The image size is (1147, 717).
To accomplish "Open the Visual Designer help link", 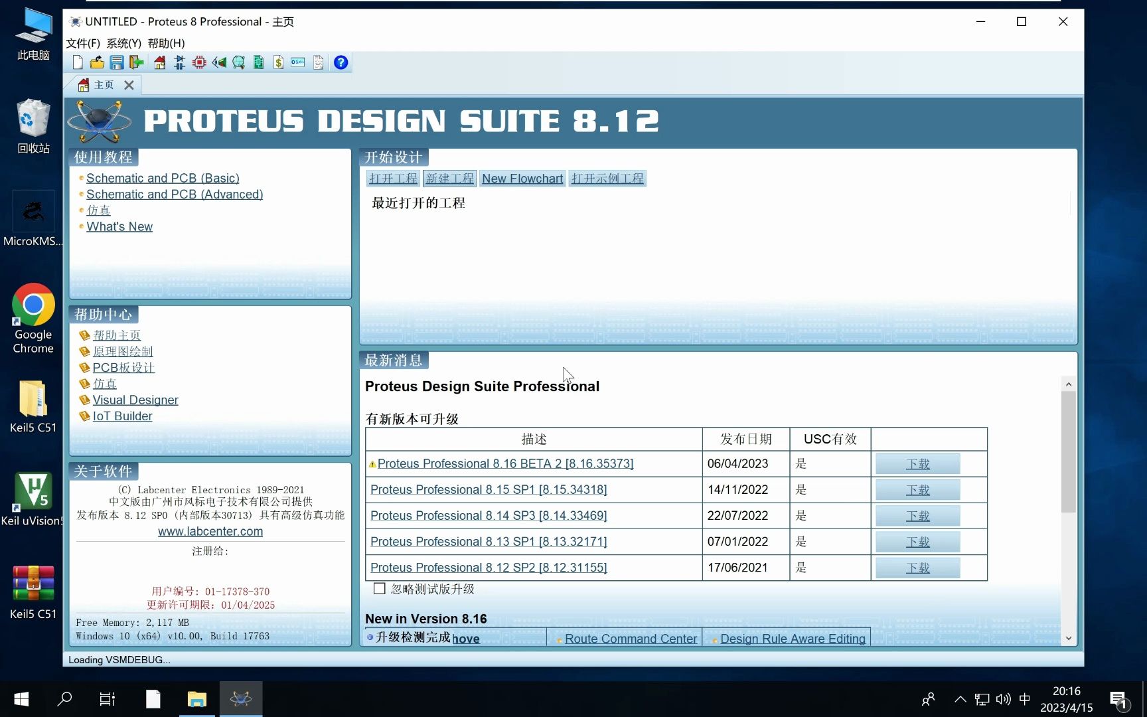I will pos(135,400).
